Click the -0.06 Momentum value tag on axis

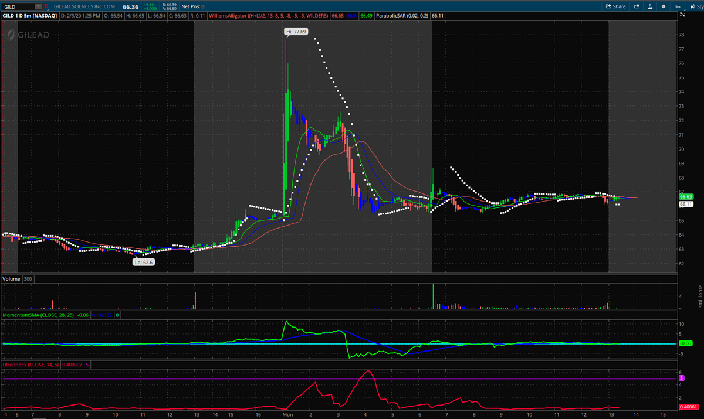(685, 343)
